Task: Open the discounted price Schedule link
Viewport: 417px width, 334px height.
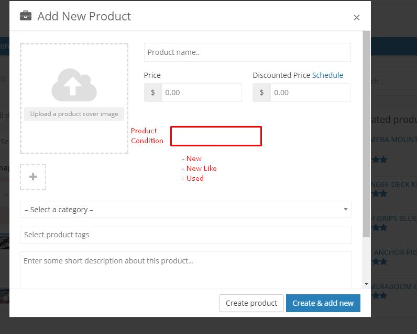Action: click(x=327, y=75)
